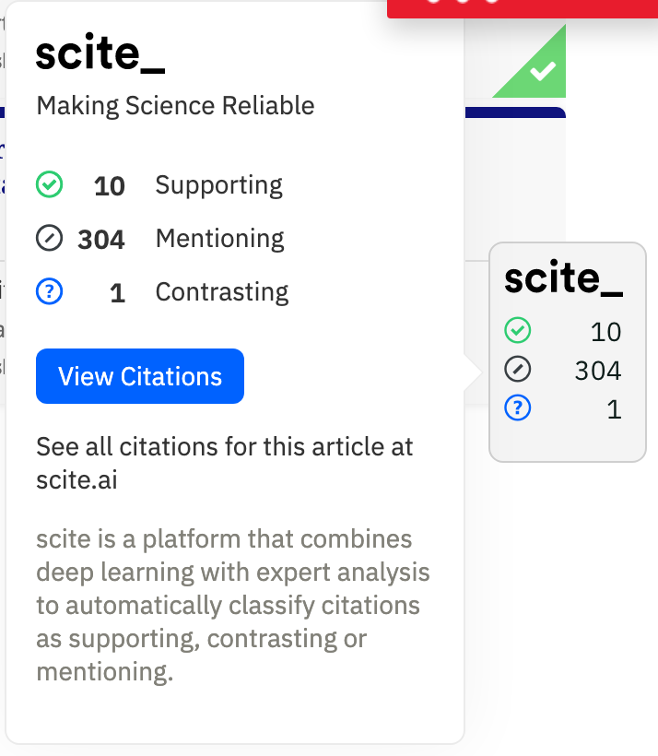Click the white checkmark on green corner triangle
658x756 pixels.
click(544, 70)
